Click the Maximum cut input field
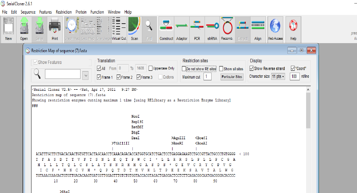 (x=208, y=77)
